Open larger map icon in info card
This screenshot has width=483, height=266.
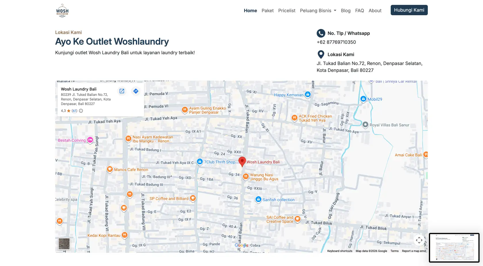pyautogui.click(x=122, y=91)
